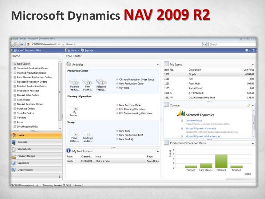Click the Help question mark icon
Screen dimensions: 265x199
coord(253,50)
